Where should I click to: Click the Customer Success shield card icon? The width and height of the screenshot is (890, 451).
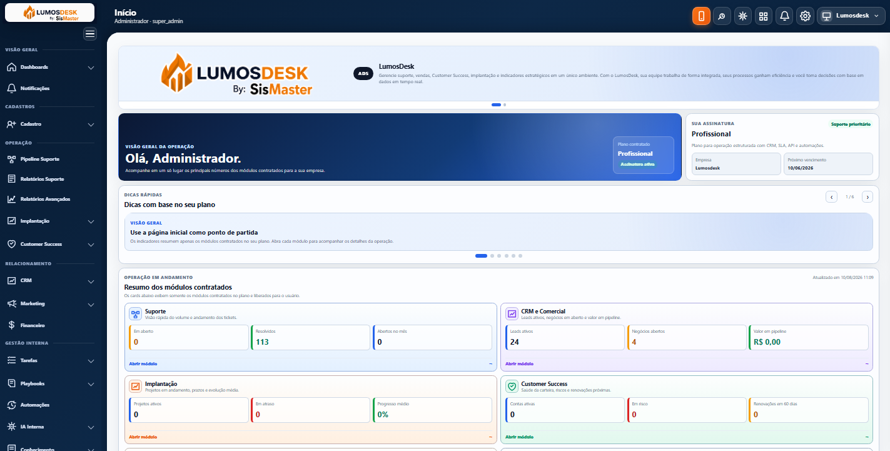coord(512,387)
